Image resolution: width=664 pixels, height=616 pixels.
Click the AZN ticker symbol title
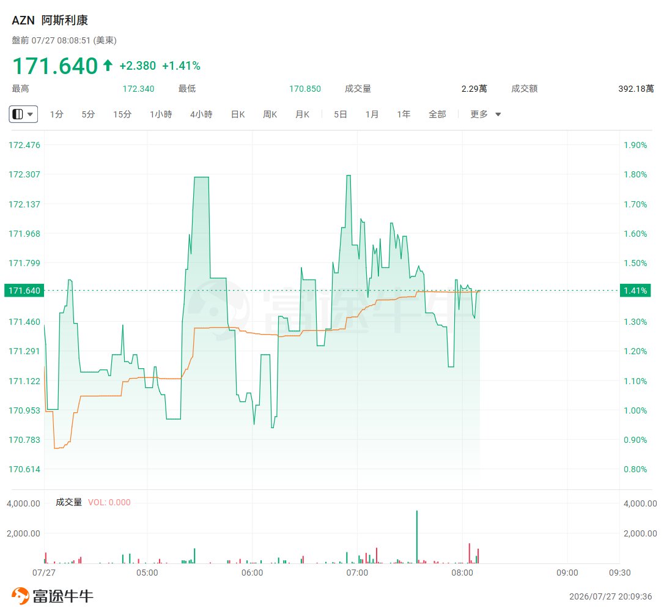(x=23, y=20)
